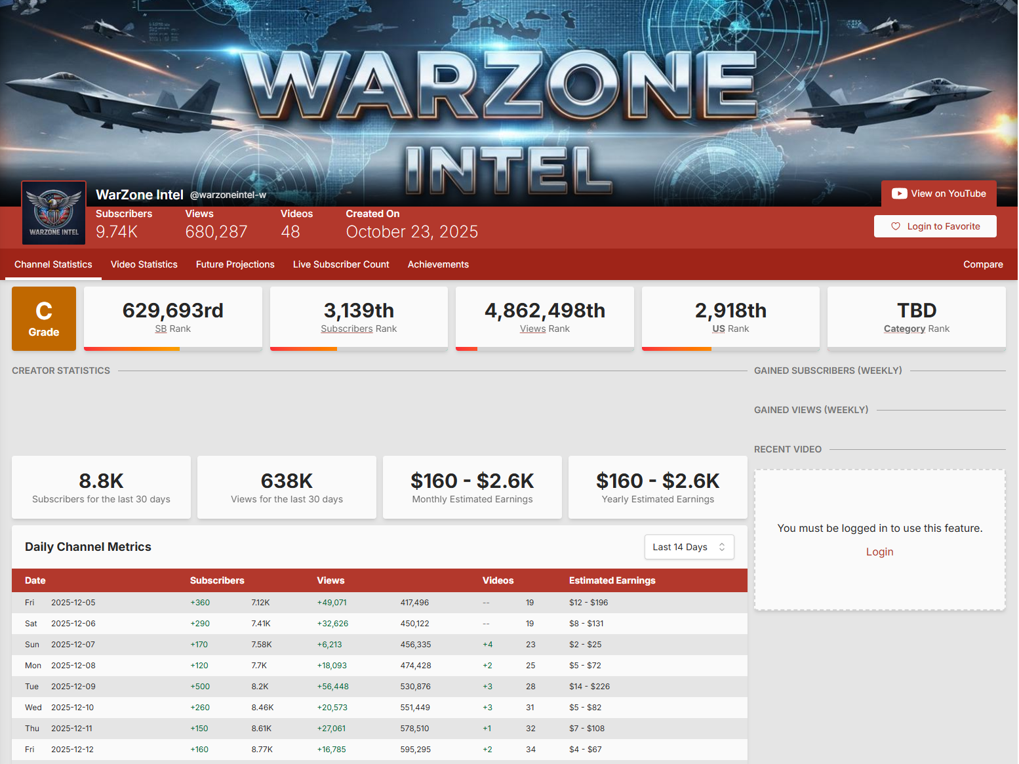Image resolution: width=1019 pixels, height=764 pixels.
Task: Click the Views Rank progress bar
Action: (544, 349)
